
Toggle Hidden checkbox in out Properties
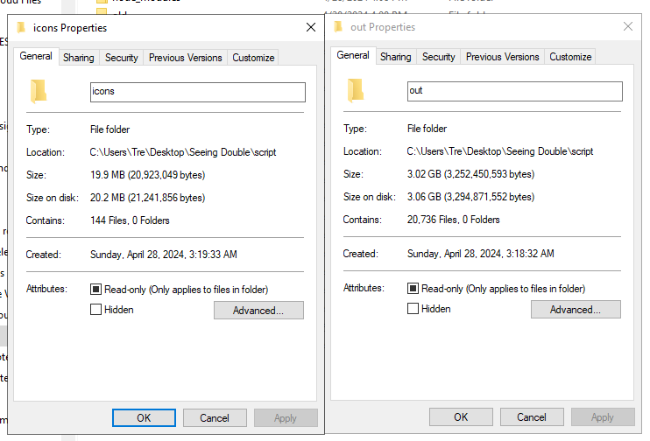pos(413,309)
